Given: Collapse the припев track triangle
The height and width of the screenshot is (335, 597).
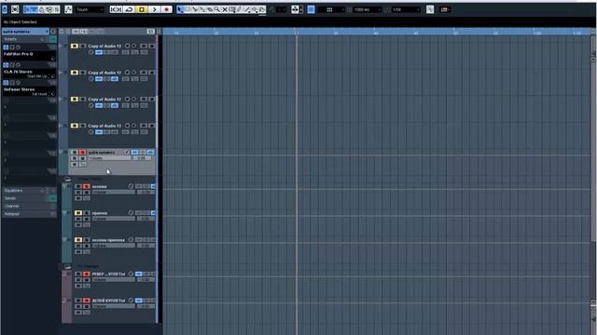Looking at the screenshot, I should 65,213.
